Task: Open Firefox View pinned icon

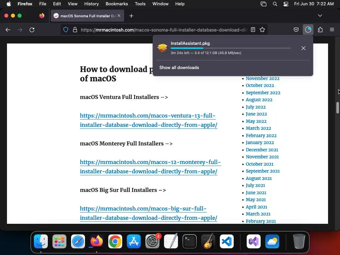Action: click(x=42, y=16)
